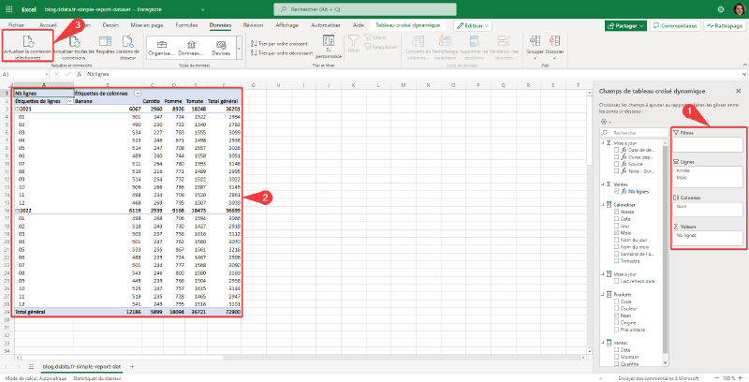This screenshot has height=382, width=749.
Task: Click the Rechercher search box at top
Action: 365,9
